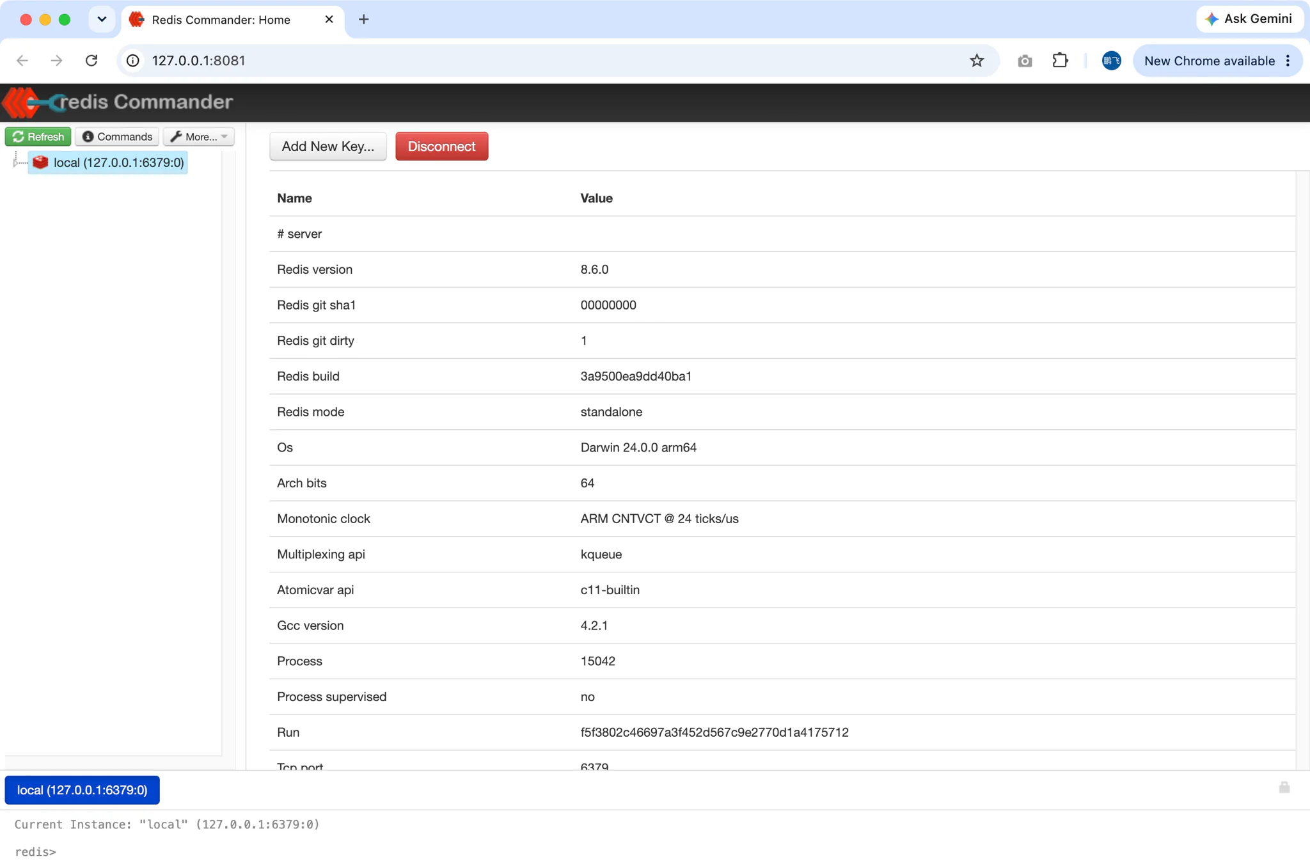Open the More... dropdown menu

[199, 136]
